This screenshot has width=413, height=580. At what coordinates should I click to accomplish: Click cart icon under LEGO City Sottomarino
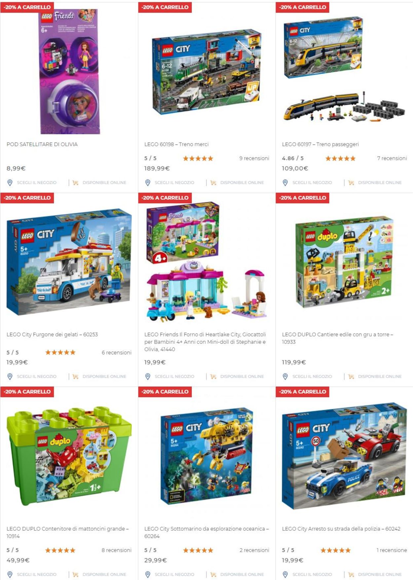coord(213,574)
